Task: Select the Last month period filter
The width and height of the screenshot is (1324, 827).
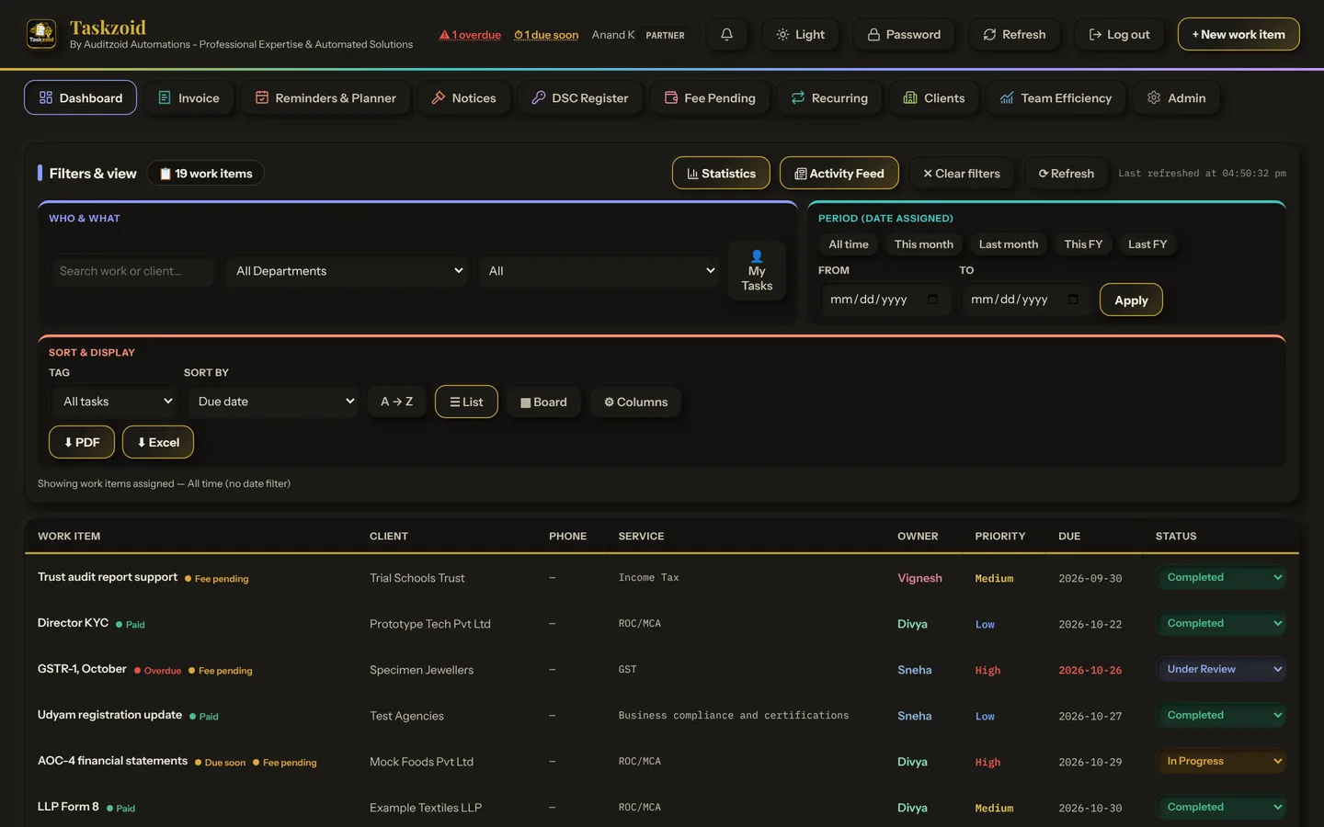Action: coord(1009,244)
